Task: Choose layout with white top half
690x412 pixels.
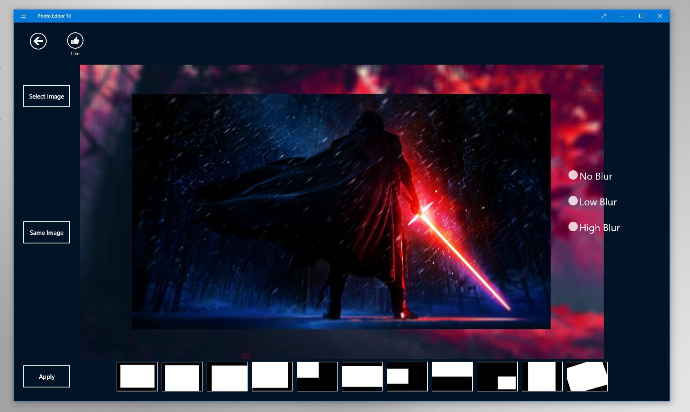Action: [452, 376]
